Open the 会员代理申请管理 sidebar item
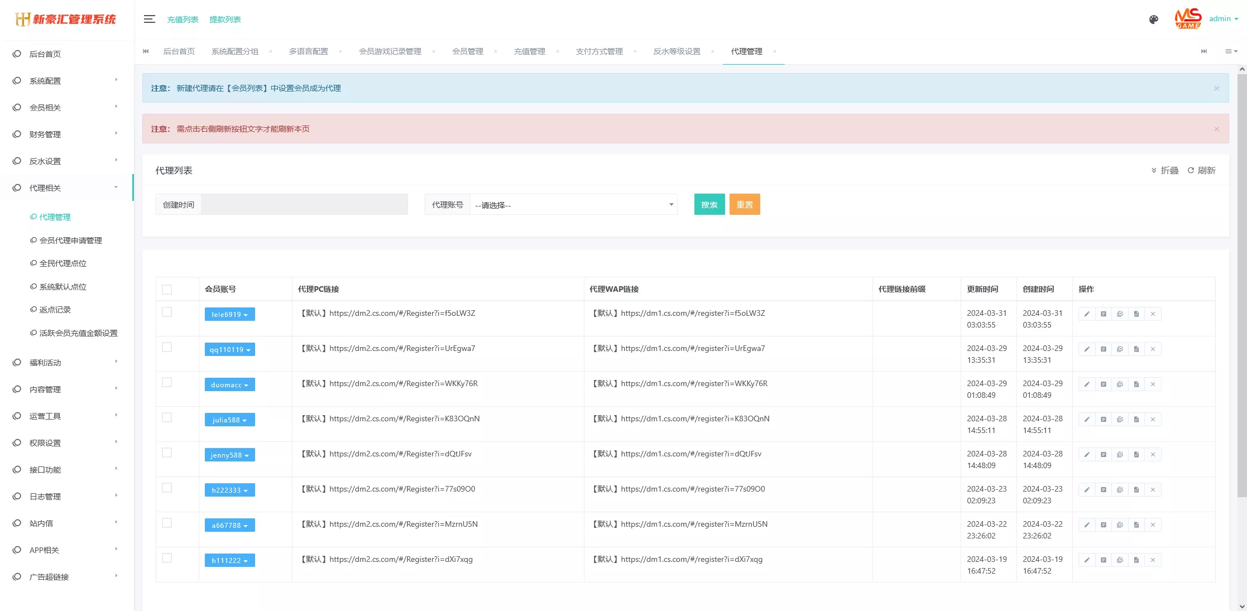 click(70, 240)
